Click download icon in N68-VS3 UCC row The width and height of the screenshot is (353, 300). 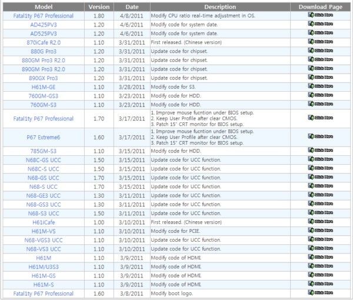(x=321, y=248)
